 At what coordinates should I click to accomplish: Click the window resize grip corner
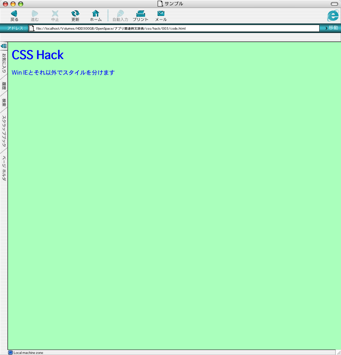click(338, 352)
